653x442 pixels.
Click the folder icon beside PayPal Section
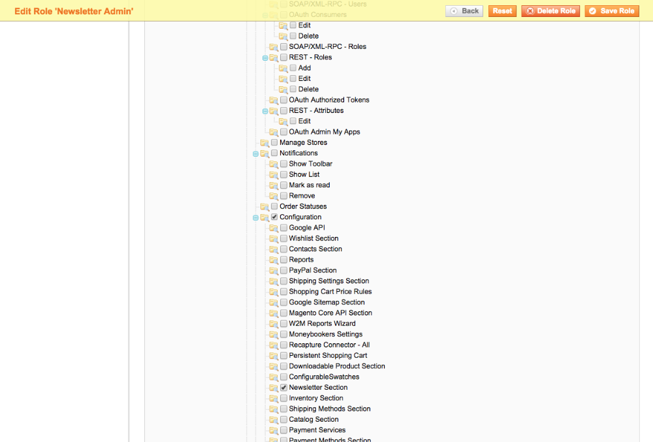click(x=274, y=271)
